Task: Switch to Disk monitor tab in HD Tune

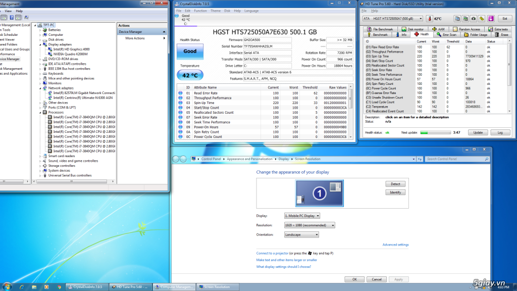Action: coord(412,29)
